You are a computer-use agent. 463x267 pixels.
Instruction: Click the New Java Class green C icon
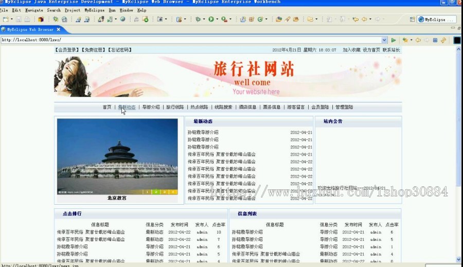point(260,20)
